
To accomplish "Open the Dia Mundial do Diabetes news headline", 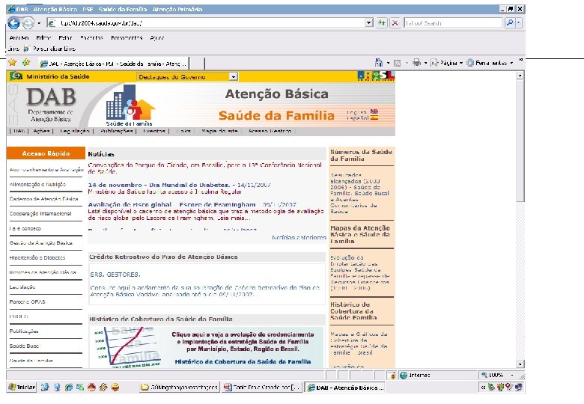I will pos(159,185).
